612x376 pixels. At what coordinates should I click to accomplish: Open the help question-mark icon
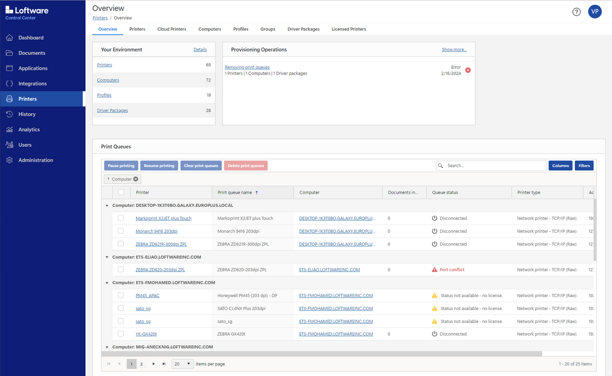click(576, 11)
